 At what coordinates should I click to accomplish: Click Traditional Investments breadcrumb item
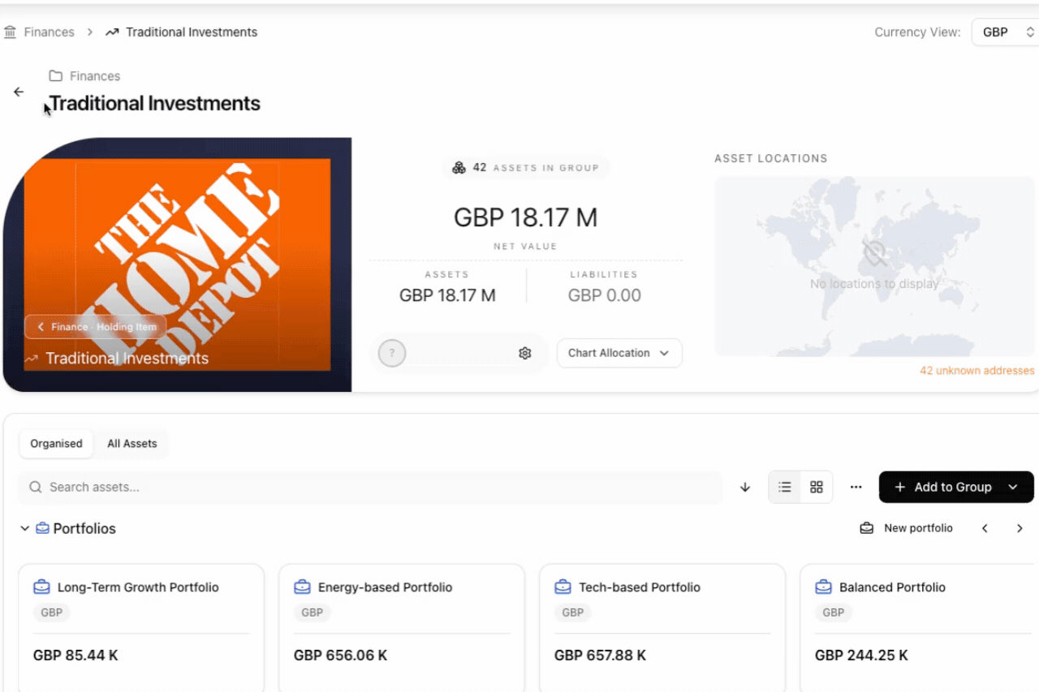coord(181,32)
